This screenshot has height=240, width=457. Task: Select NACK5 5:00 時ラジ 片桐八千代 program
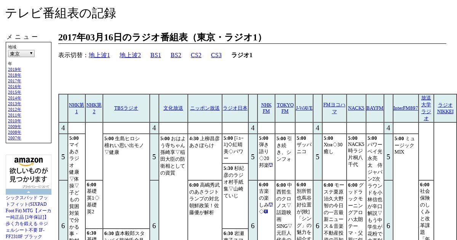356,157
